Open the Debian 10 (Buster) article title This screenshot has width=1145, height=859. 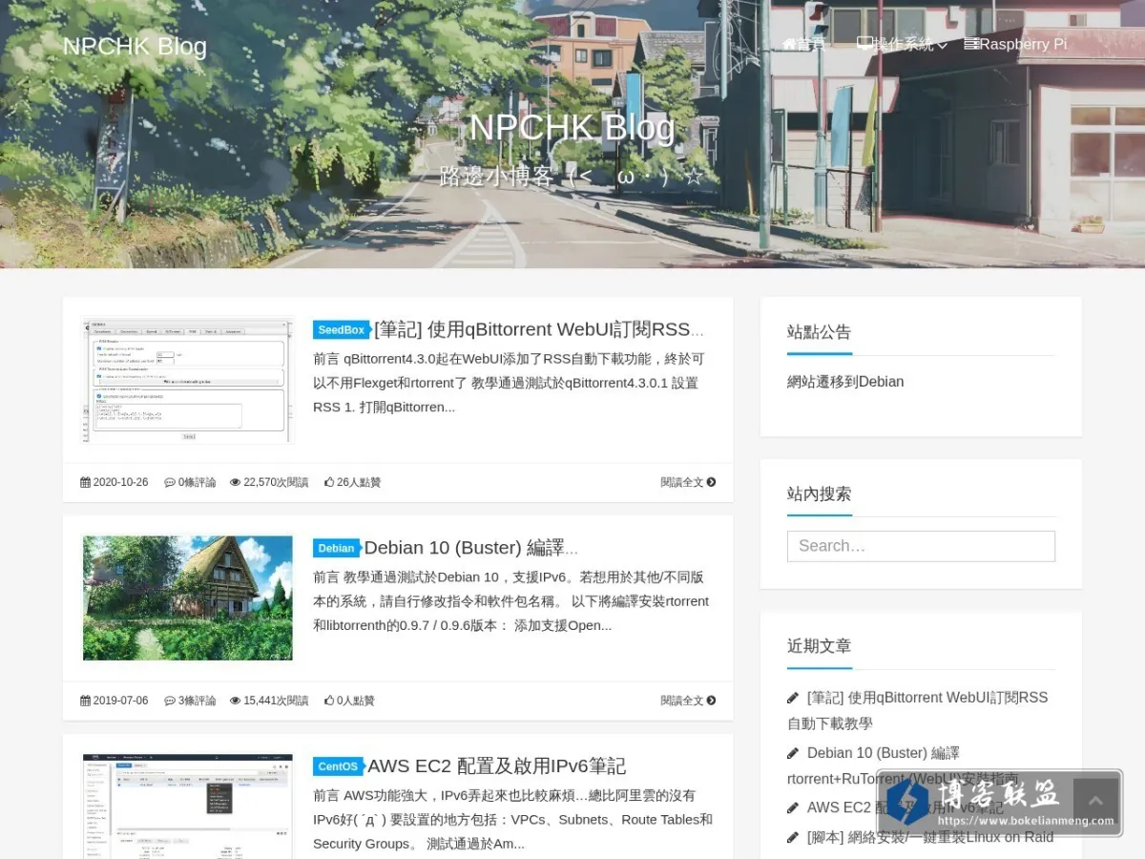pos(471,548)
